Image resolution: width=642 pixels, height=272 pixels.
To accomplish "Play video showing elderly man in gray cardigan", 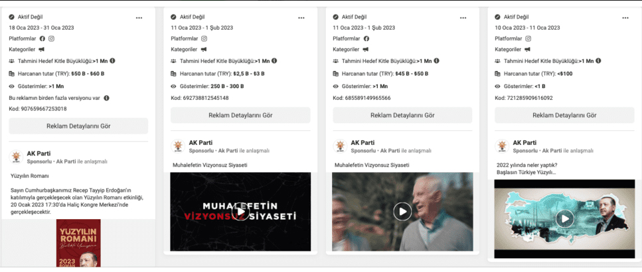I will [x=402, y=211].
